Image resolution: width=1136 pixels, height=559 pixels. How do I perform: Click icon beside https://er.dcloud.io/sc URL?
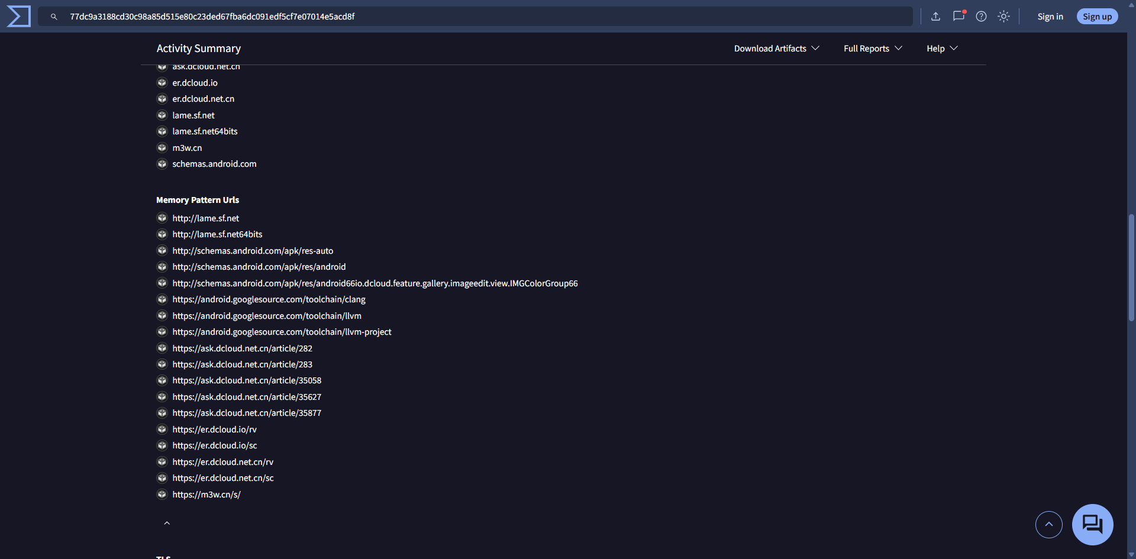pos(162,445)
